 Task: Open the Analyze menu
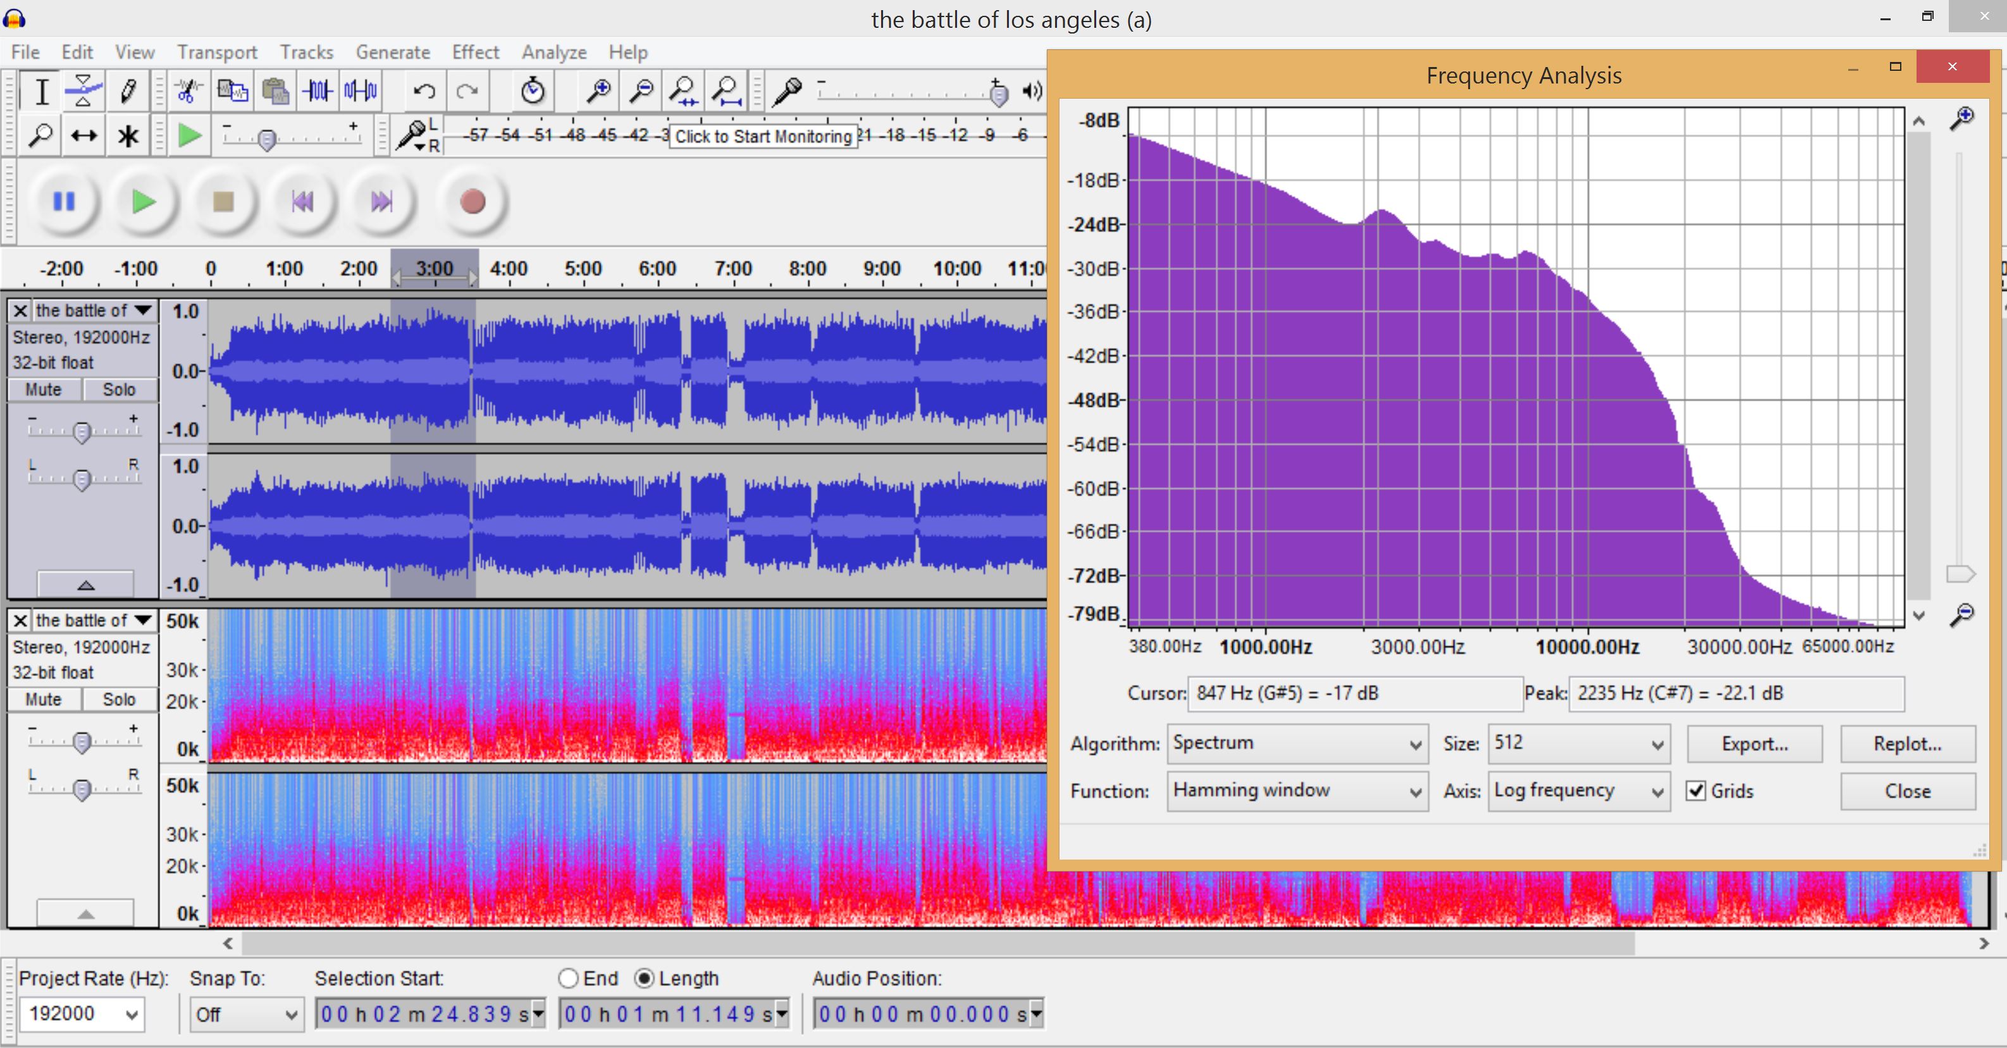click(554, 52)
